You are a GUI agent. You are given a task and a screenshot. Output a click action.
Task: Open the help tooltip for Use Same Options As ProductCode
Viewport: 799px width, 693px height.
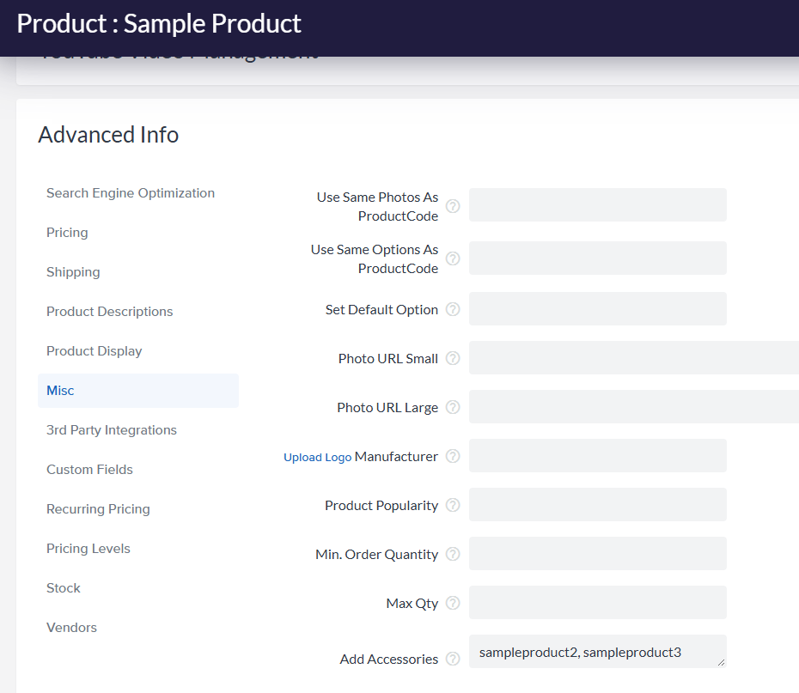coord(452,258)
